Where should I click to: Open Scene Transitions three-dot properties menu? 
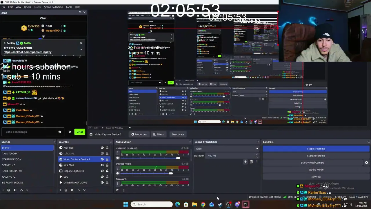pyautogui.click(x=257, y=162)
